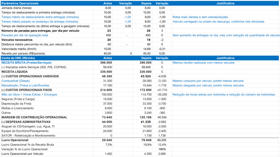This screenshot has width=280, height=157.
Task: Click the 'Rotas mais densas e sem sobreposições' justification
Action: [200, 17]
